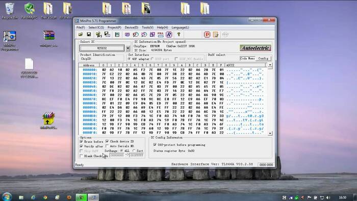Click the taskbar clock
357x201 pixels.
coord(342,197)
